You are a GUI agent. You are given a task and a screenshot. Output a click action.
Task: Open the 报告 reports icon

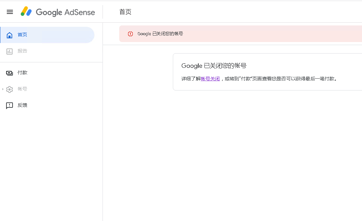click(x=10, y=51)
